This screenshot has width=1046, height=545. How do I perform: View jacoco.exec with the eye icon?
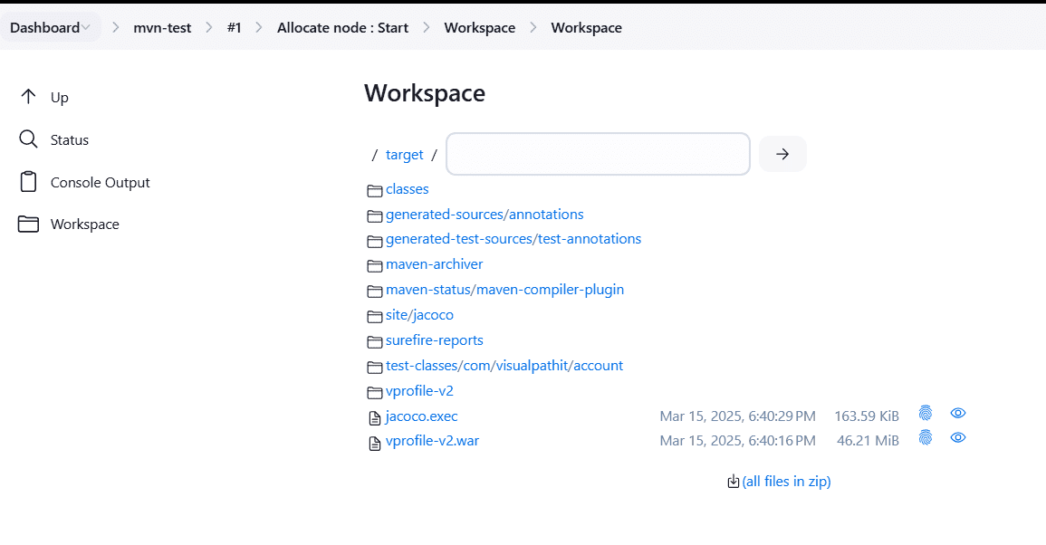(x=957, y=413)
